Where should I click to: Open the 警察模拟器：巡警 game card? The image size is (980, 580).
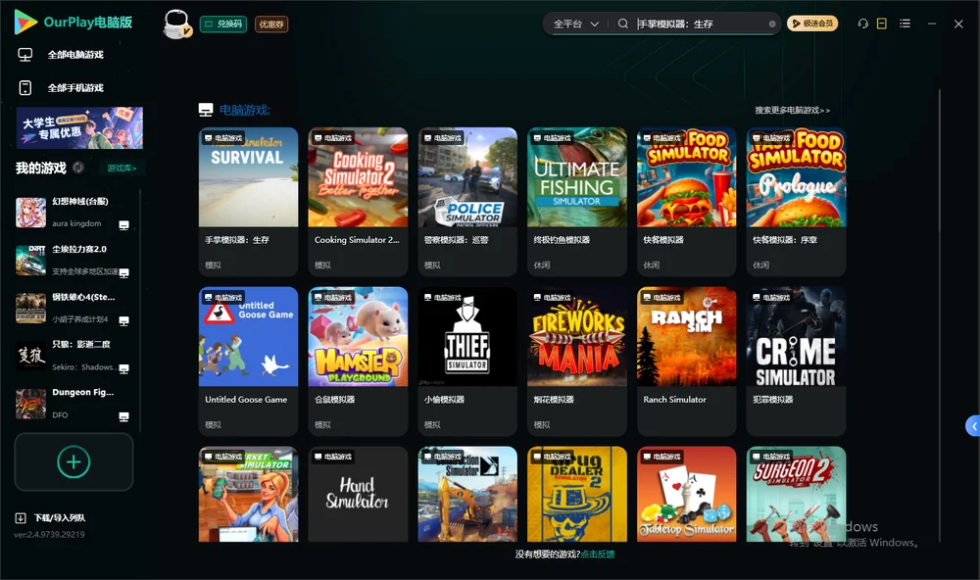coord(467,201)
